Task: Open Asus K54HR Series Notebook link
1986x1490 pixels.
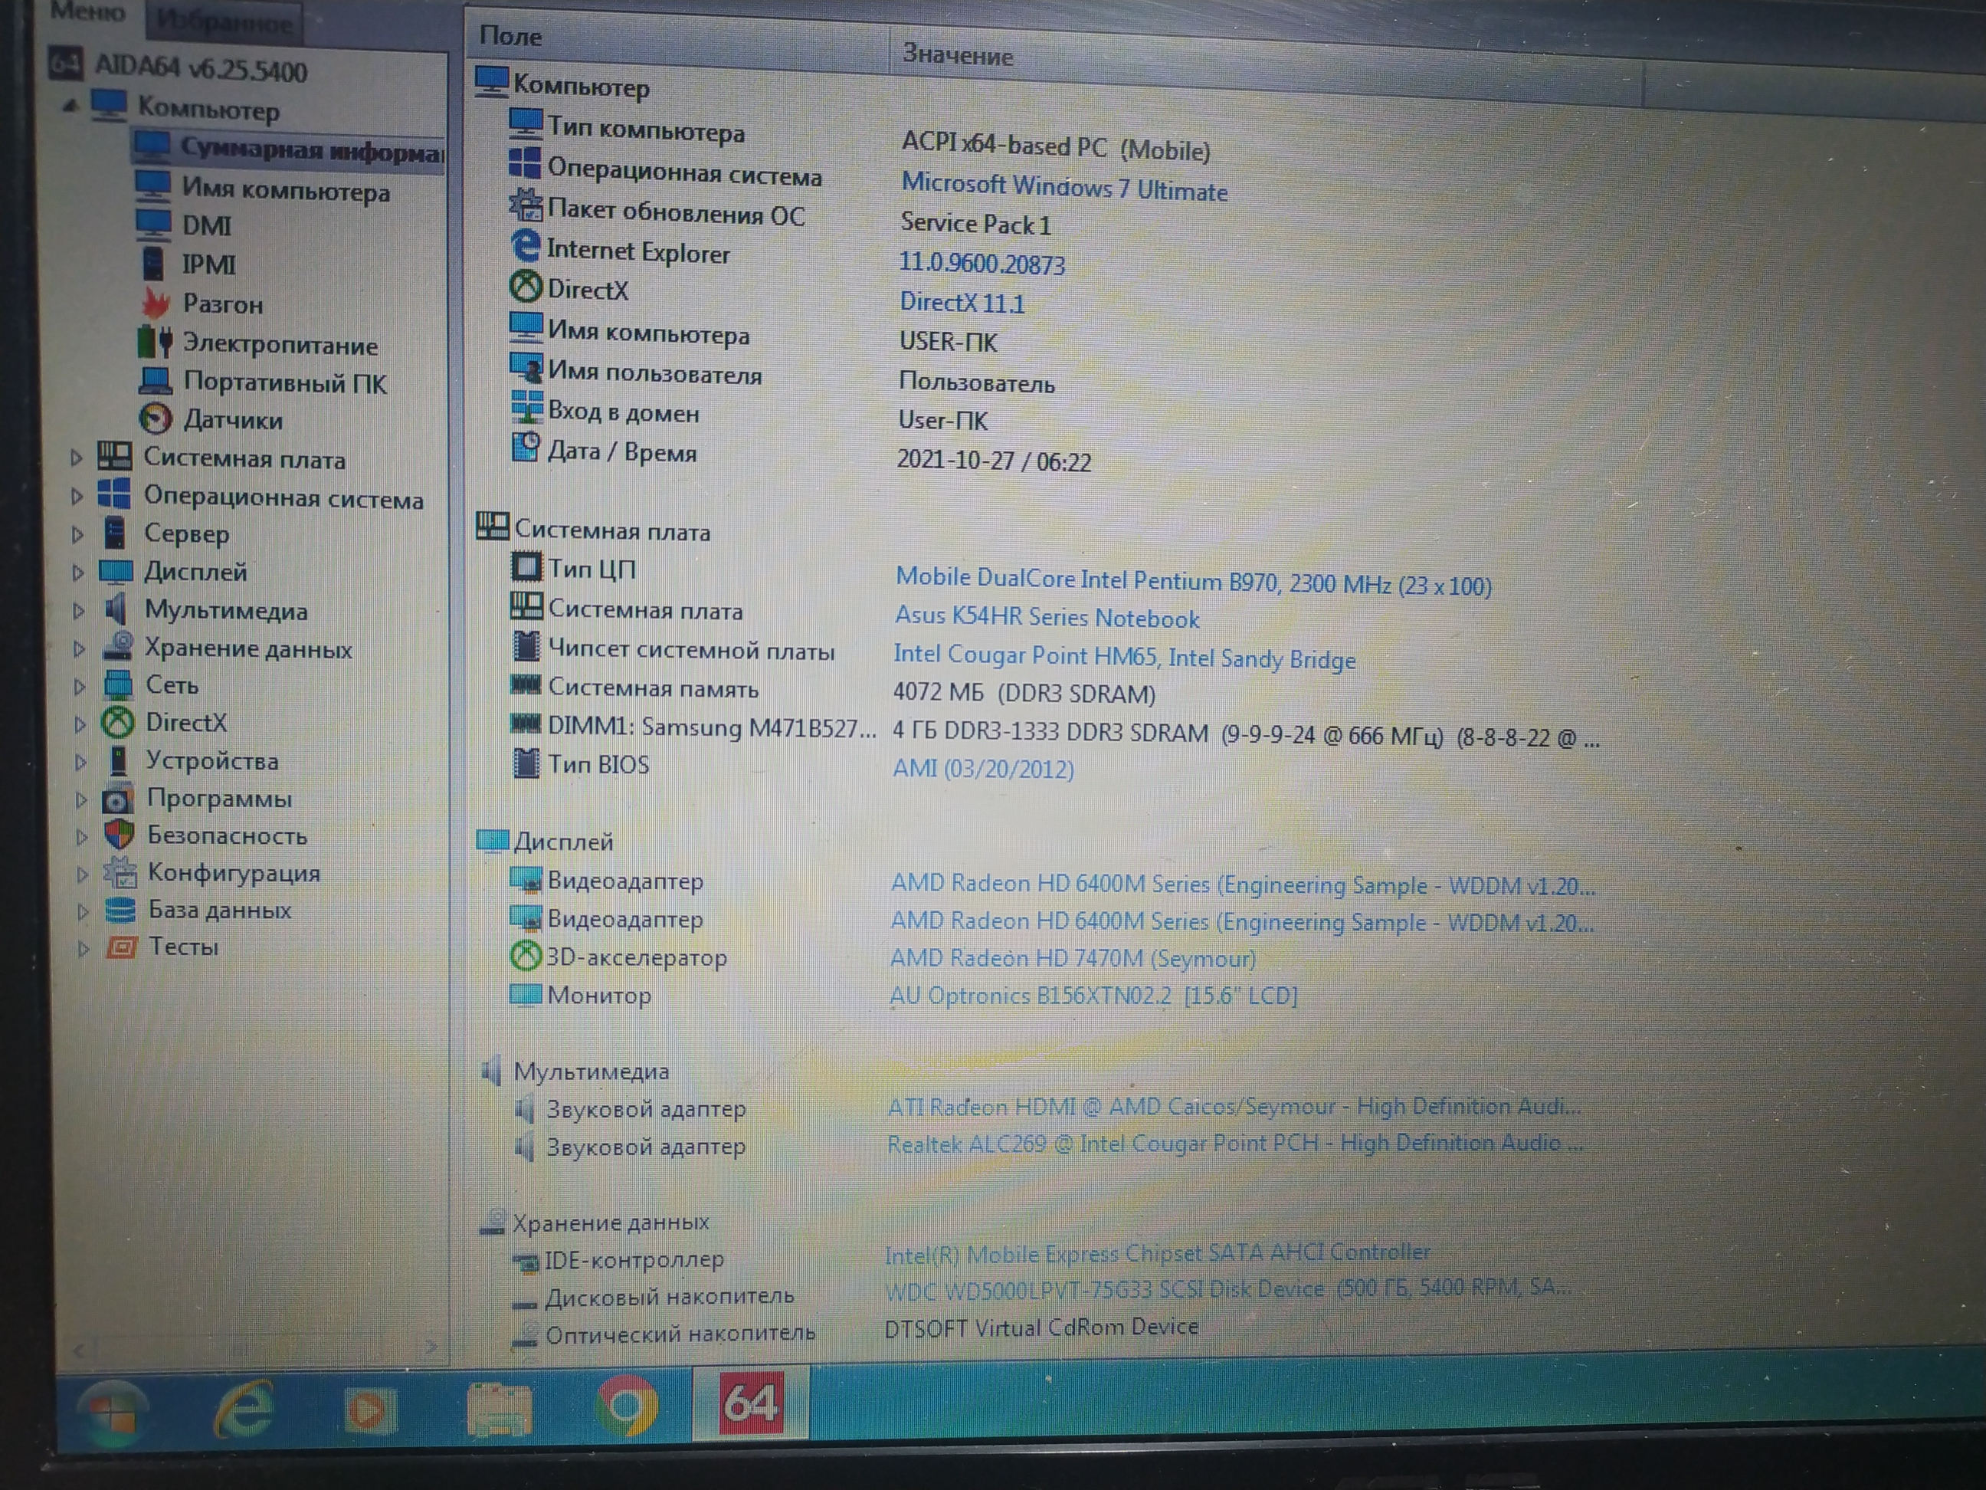Action: 1047,617
